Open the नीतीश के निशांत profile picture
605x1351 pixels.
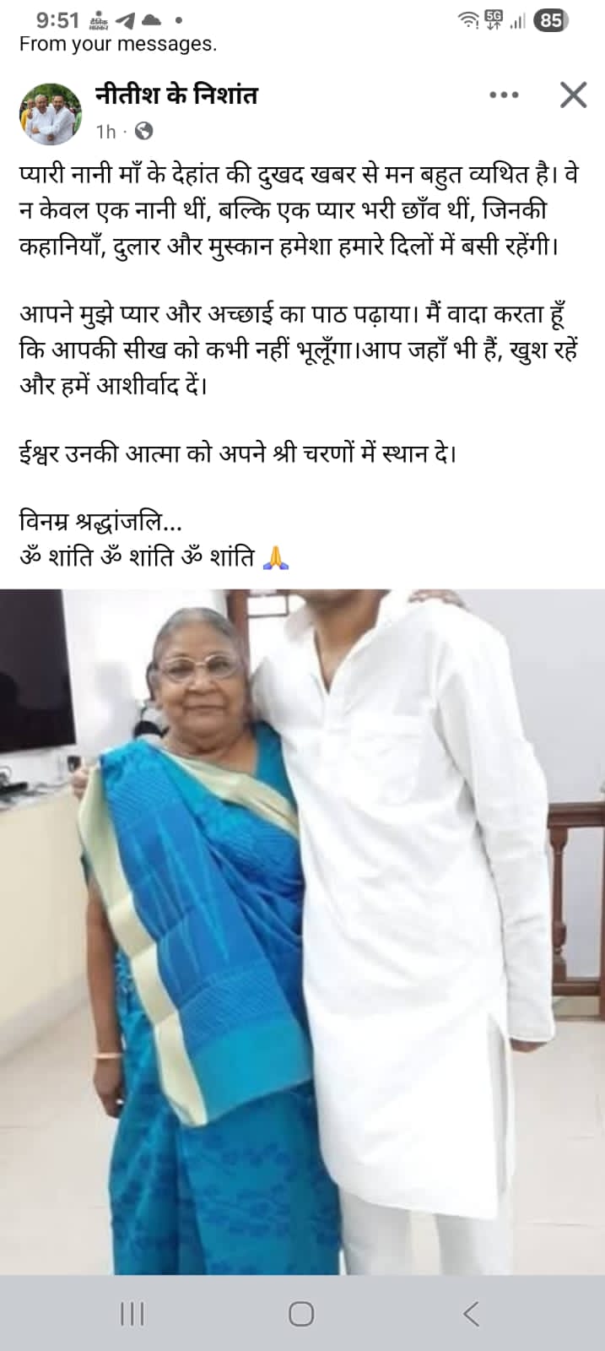click(51, 114)
